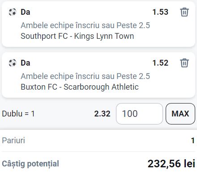The width and height of the screenshot is (197, 174).
Task: Focus the stake input field showing 100
Action: pos(139,114)
